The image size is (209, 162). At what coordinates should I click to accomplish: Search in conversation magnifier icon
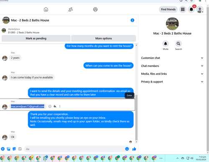pyautogui.click(x=178, y=44)
